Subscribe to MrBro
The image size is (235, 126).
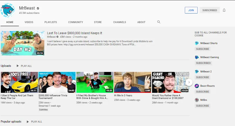click(x=202, y=106)
